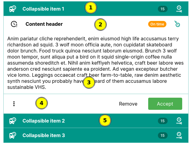191x145 pixels.
Task: Click the Content header title text
Action: point(44,24)
